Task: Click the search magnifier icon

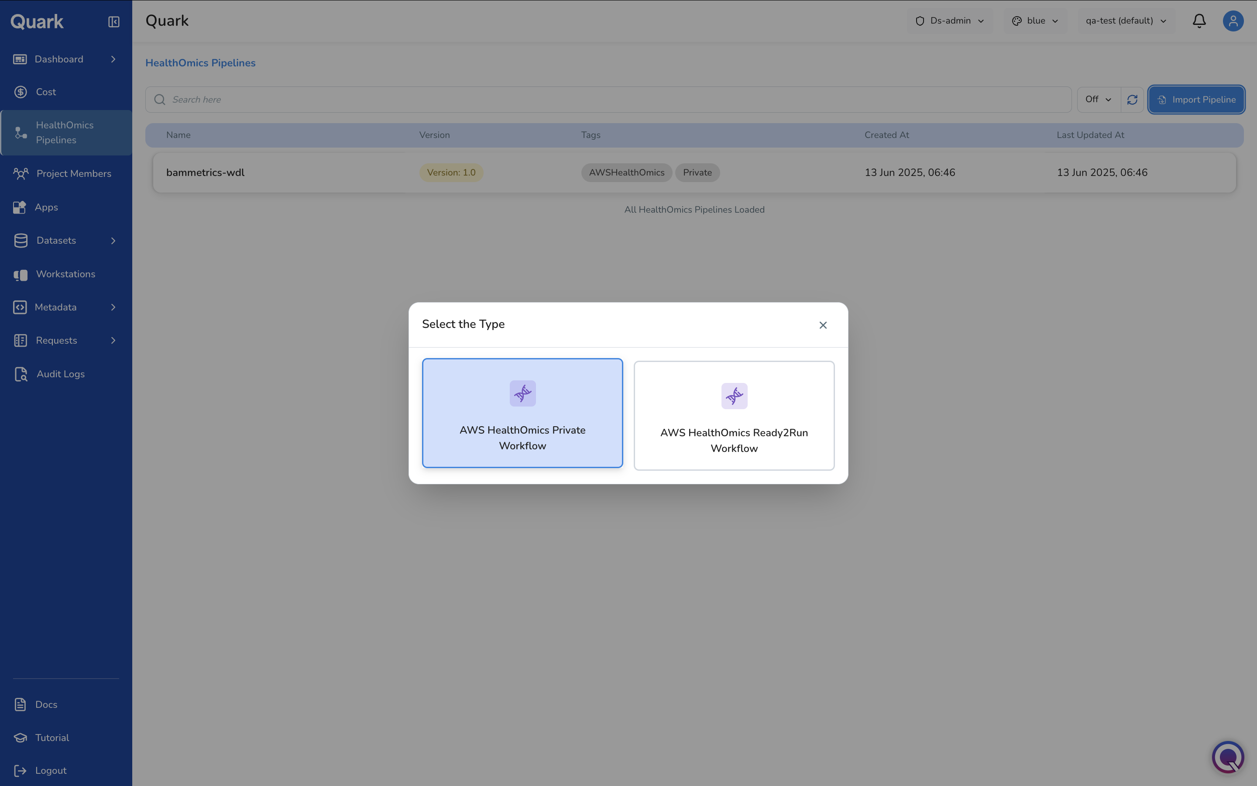Action: point(159,100)
